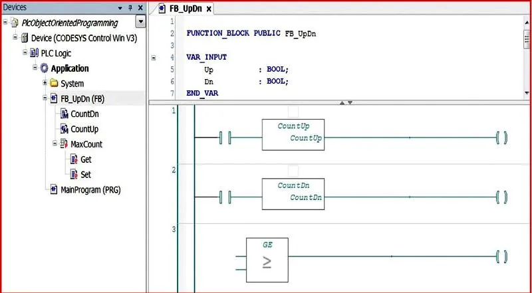Click the CountUp method icon
This screenshot has height=293, width=532.
coord(65,129)
